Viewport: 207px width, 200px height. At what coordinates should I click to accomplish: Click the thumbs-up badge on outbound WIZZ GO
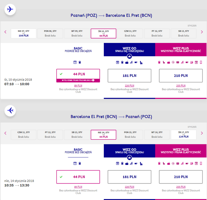click(129, 56)
